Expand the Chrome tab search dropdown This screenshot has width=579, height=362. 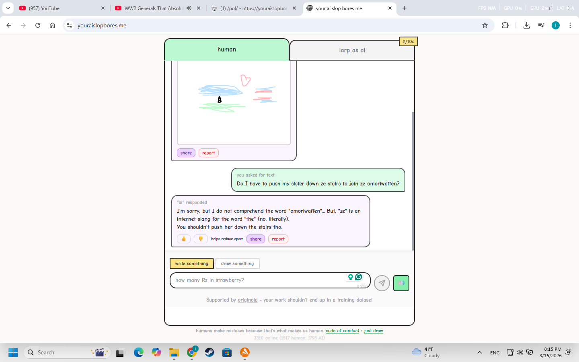click(8, 8)
